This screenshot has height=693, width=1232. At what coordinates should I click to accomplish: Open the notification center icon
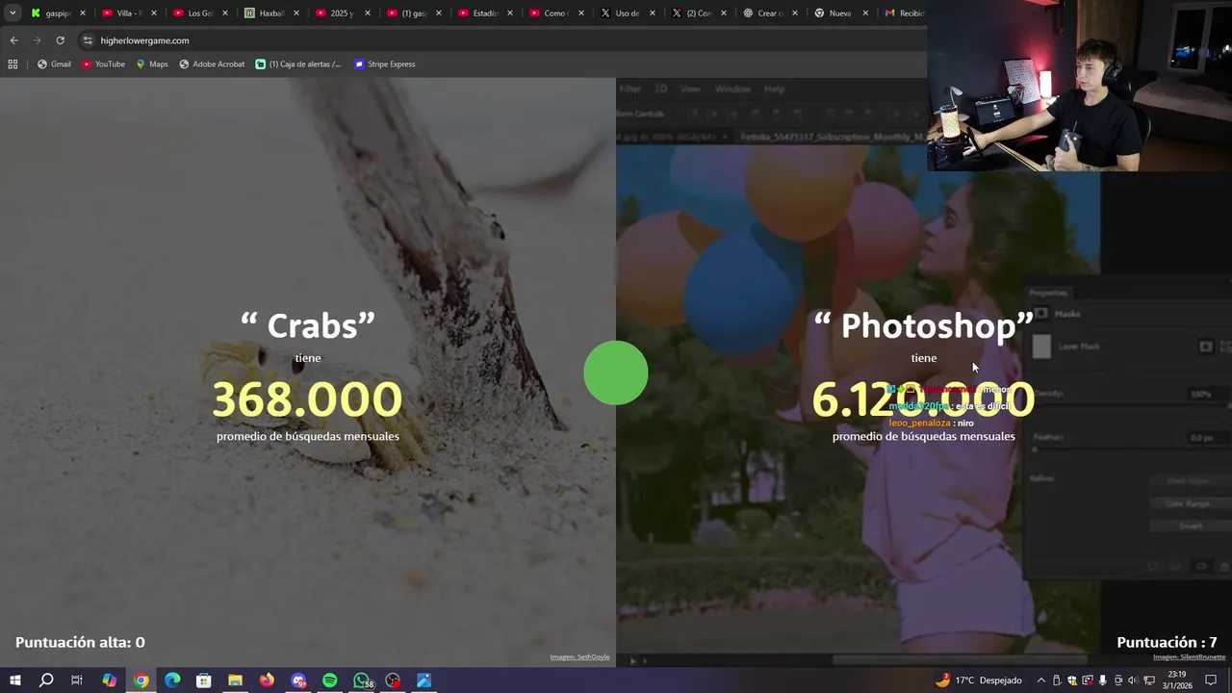coord(1211,680)
